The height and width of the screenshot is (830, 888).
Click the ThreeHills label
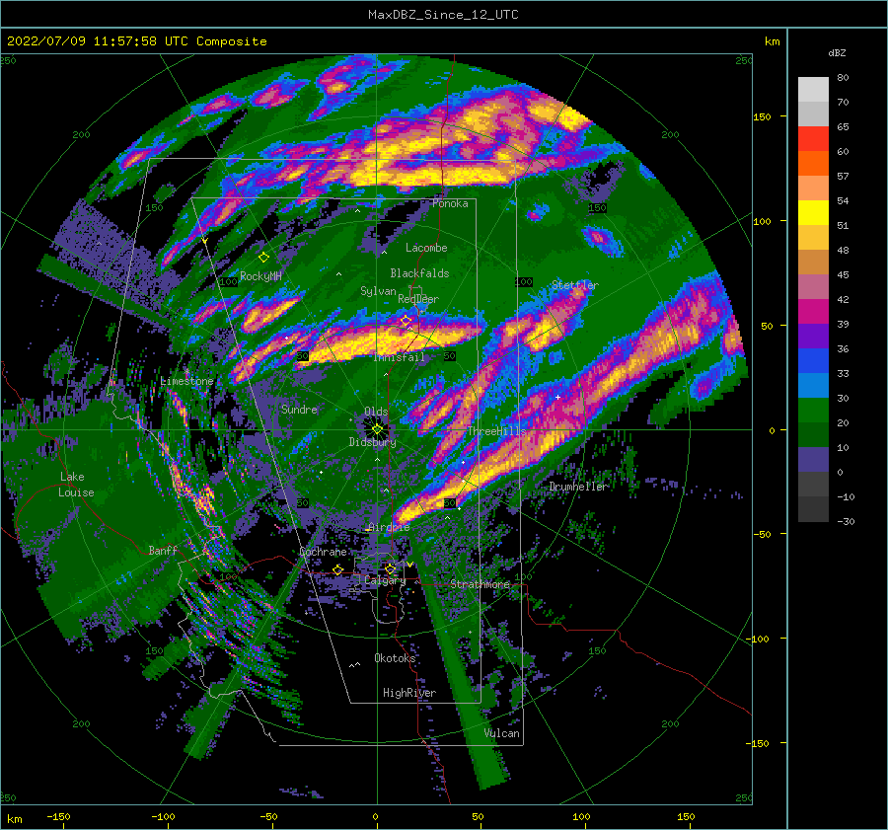[x=496, y=431]
